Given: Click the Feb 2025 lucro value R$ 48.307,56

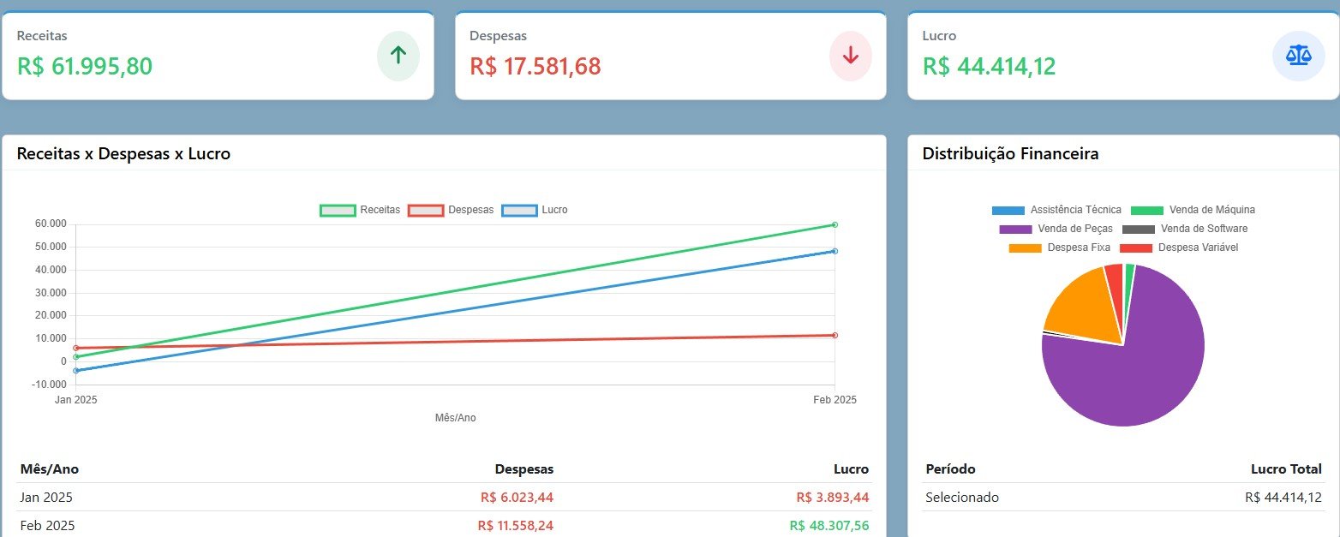Looking at the screenshot, I should point(829,525).
